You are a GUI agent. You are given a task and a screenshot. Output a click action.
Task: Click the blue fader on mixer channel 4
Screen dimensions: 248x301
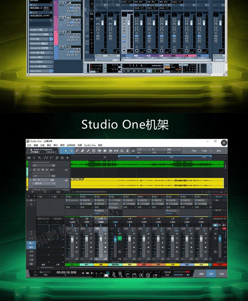point(115,239)
